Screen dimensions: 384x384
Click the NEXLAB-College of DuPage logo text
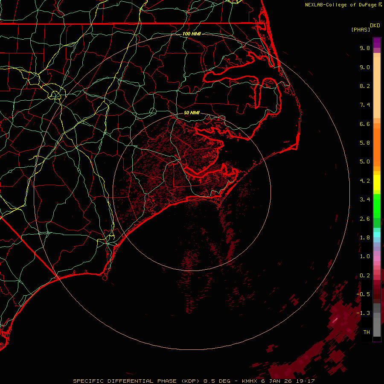click(x=340, y=5)
